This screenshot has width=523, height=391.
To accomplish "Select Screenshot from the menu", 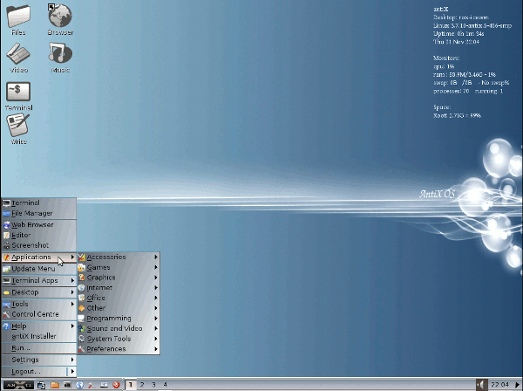I will (39, 245).
